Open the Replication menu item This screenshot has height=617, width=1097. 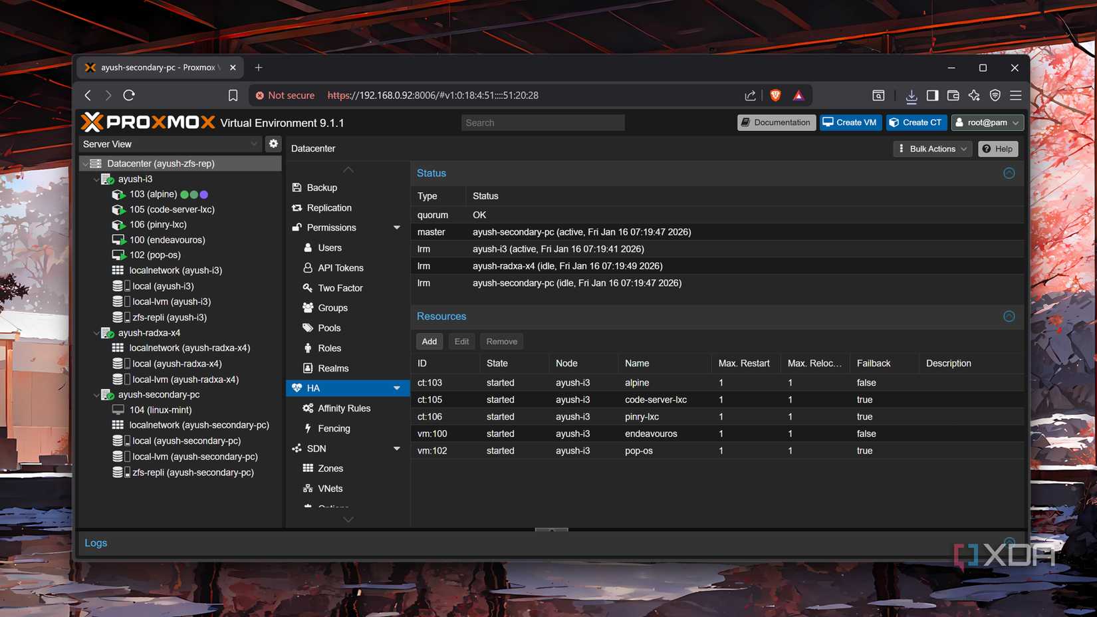329,207
